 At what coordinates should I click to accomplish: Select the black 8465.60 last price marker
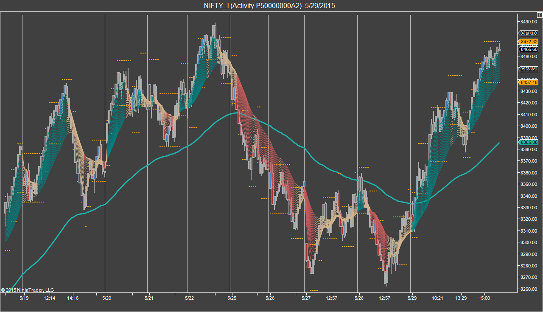[529, 49]
